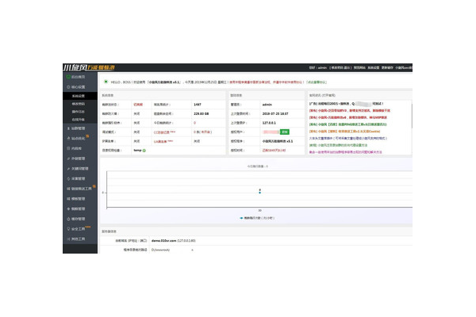Click the 内容库 sidebar icon
Viewport: 476px width, 317px height.
point(67,147)
